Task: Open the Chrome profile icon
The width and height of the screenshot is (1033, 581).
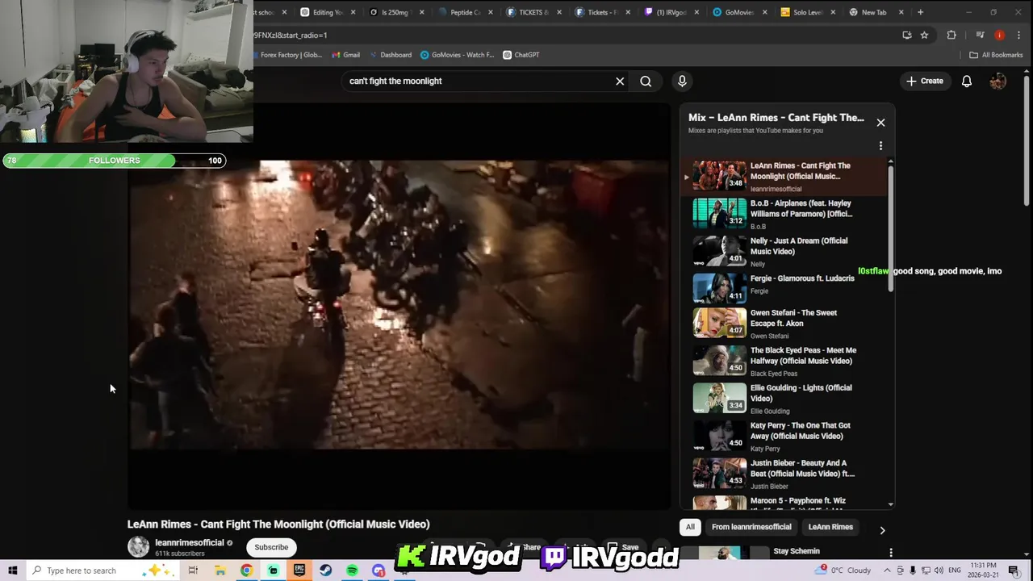Action: point(999,36)
